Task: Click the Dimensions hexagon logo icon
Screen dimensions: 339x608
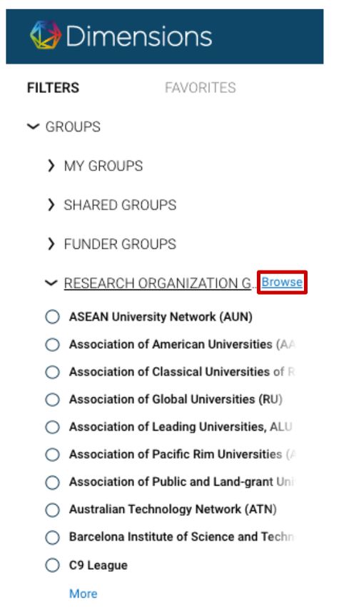Action: point(46,35)
